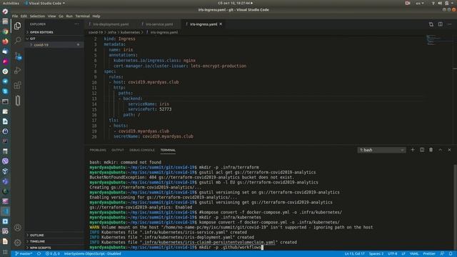Open the Run menu
Image resolution: width=457 pixels, height=257 pixels.
pyautogui.click(x=69, y=16)
